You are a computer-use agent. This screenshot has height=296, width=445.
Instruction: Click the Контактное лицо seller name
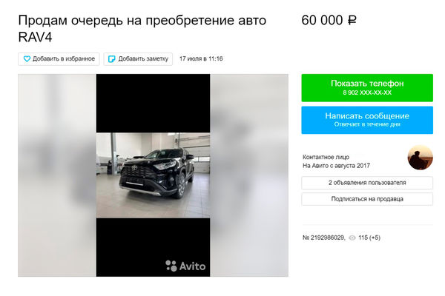[326, 157]
